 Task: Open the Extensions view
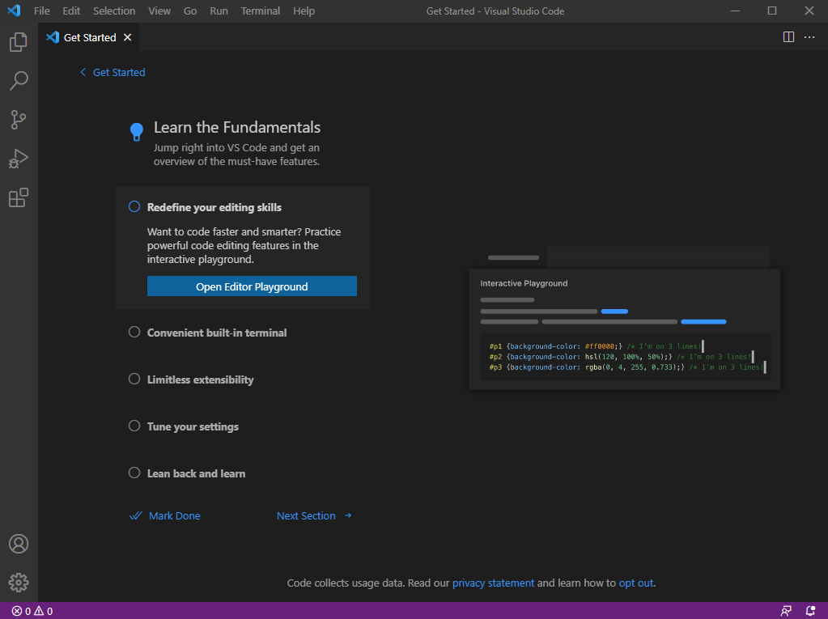point(19,197)
